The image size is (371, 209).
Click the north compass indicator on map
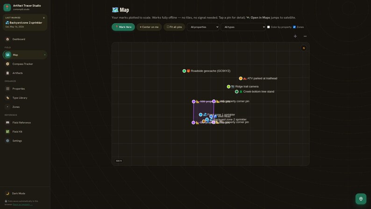point(304,48)
